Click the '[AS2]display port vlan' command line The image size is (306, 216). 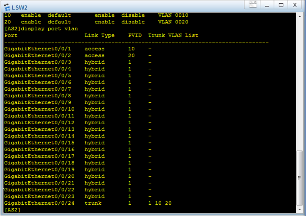click(x=41, y=29)
